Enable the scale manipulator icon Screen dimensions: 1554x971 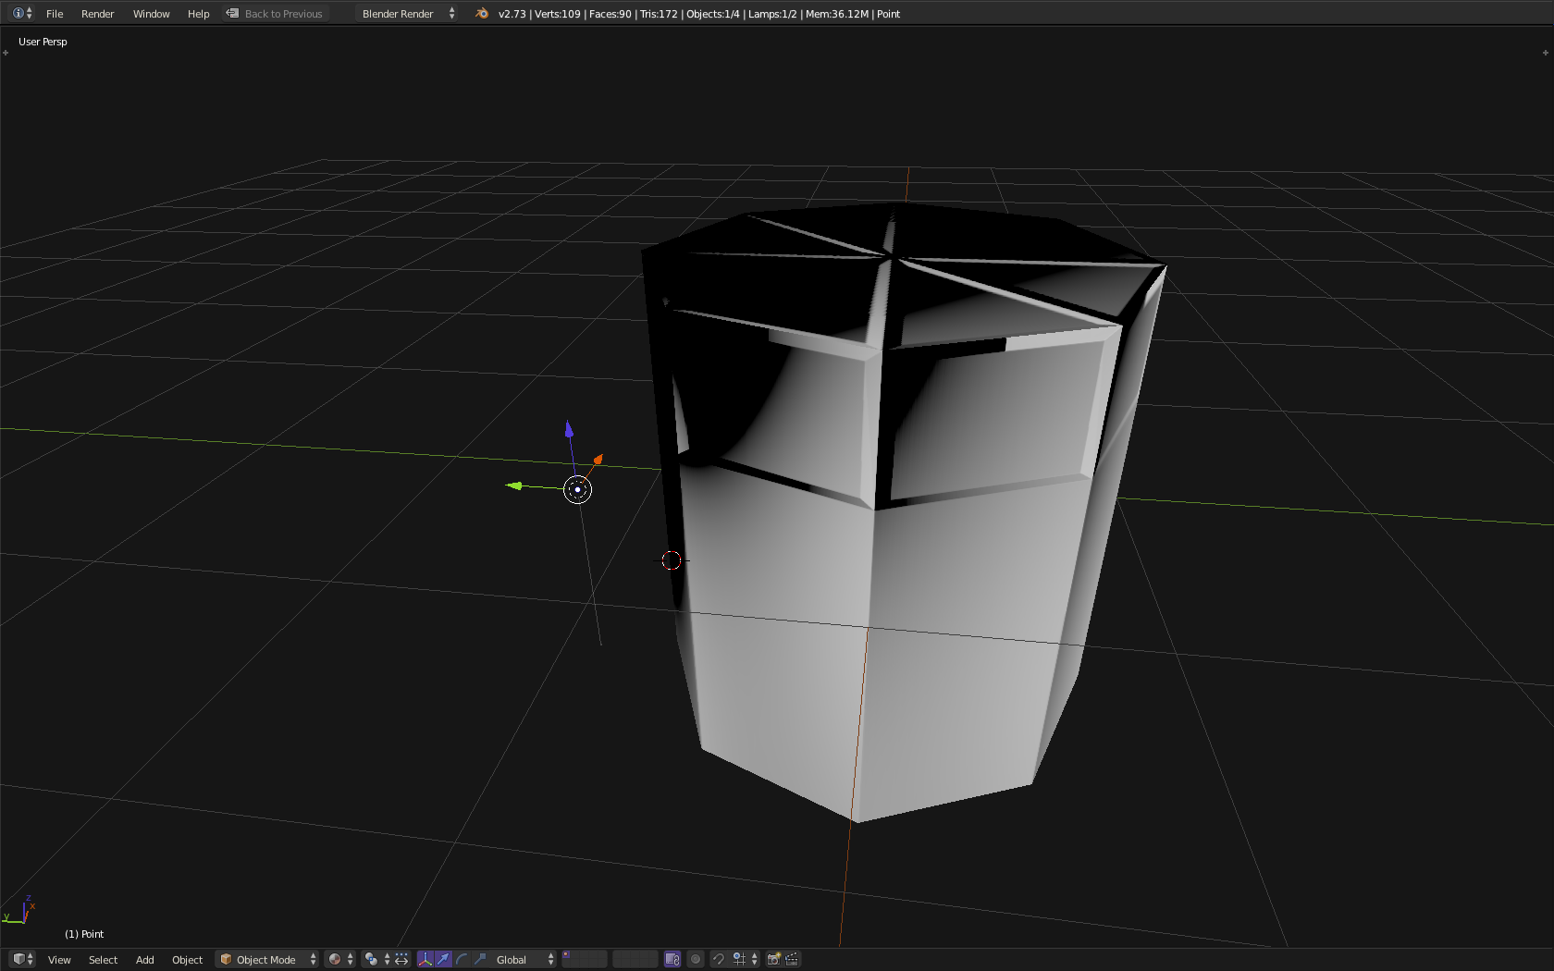click(x=480, y=959)
